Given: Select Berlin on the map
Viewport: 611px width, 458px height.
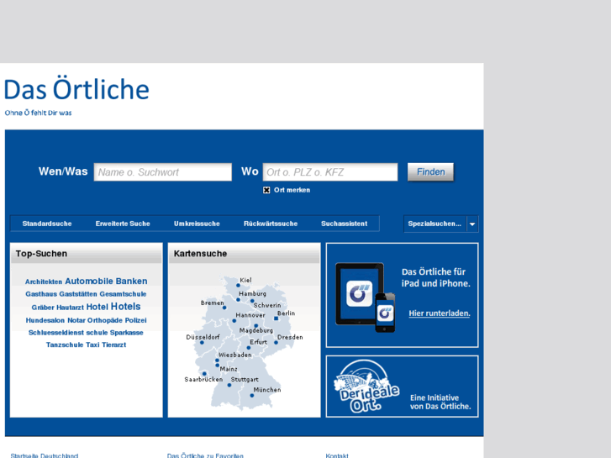Looking at the screenshot, I should tap(286, 313).
